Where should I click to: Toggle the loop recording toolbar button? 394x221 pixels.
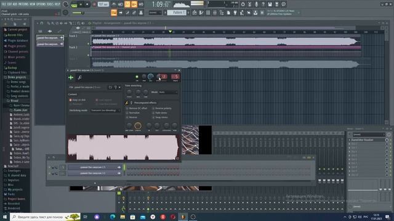(x=141, y=4)
